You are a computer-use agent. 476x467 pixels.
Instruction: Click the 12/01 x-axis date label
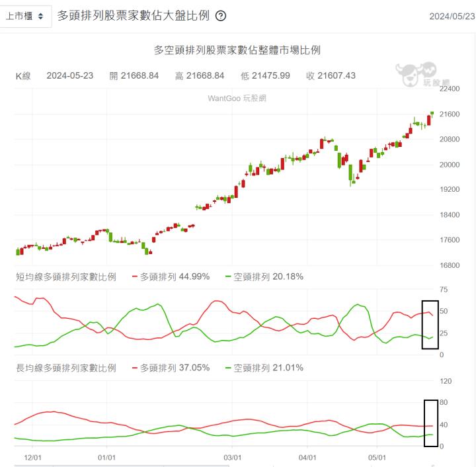32,458
